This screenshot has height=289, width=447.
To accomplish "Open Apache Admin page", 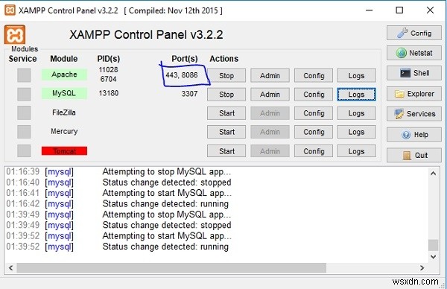I will (x=270, y=75).
